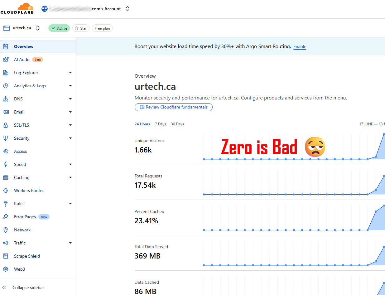Click the Cloudflare logo
This screenshot has width=385, height=295.
tap(17, 8)
